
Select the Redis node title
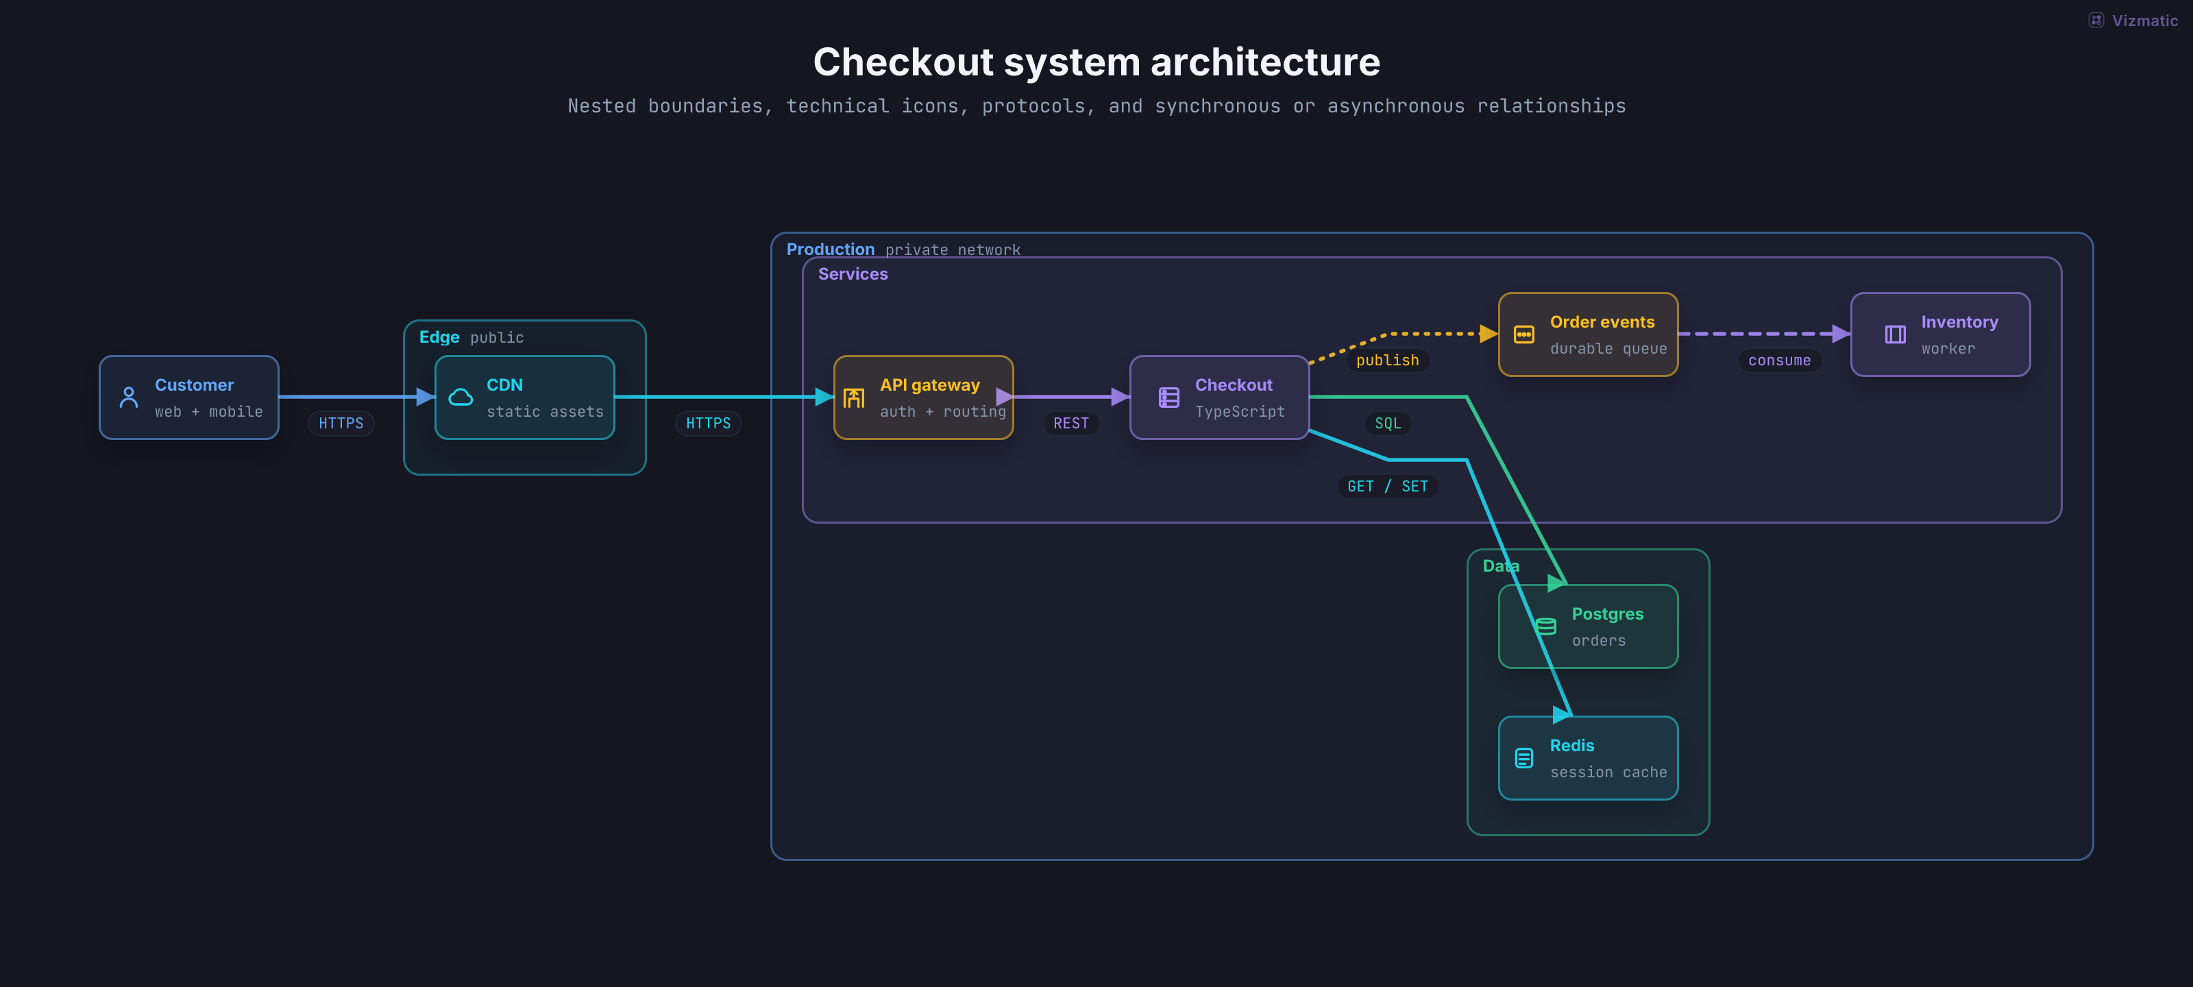[1571, 745]
